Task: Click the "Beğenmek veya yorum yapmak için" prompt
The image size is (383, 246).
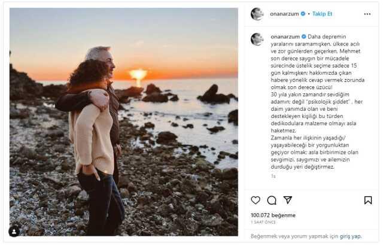Action: point(292,236)
